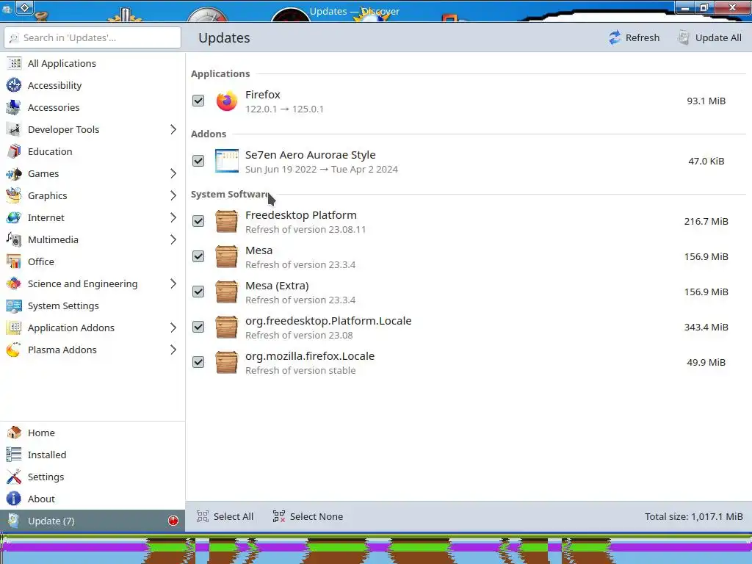Go to the Installed page
Viewport: 752px width, 564px height.
pos(92,455)
